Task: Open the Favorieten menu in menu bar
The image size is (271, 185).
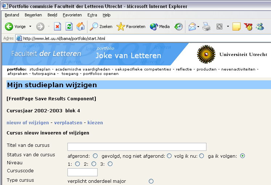Action: (72, 15)
